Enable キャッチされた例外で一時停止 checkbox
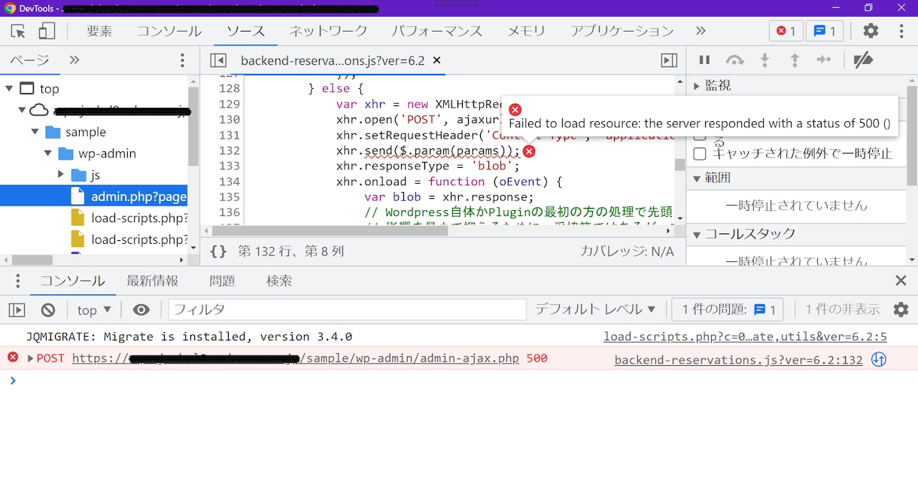This screenshot has width=918, height=488. (700, 154)
